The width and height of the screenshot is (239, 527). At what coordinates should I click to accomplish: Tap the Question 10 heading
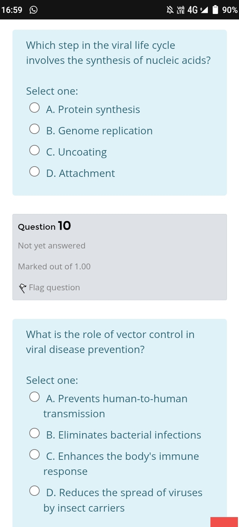(44, 226)
